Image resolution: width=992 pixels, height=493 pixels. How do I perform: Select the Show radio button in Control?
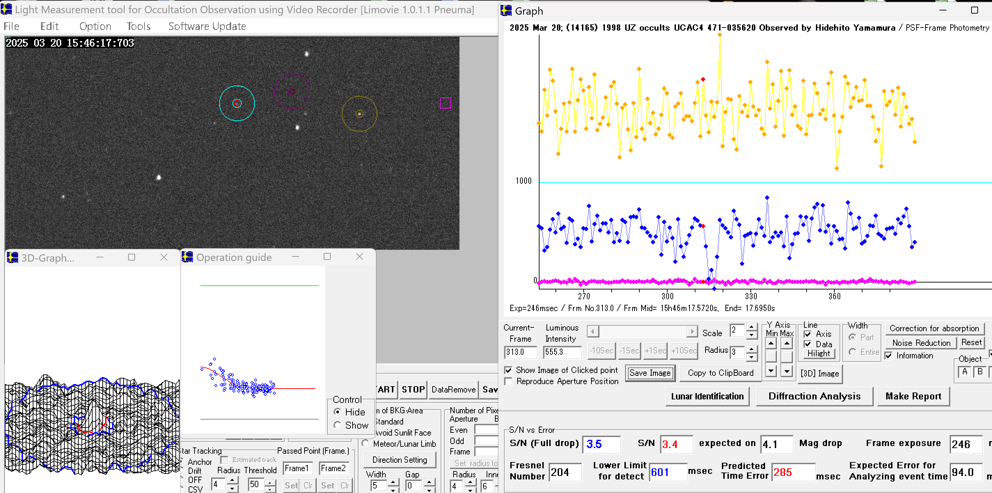(337, 425)
